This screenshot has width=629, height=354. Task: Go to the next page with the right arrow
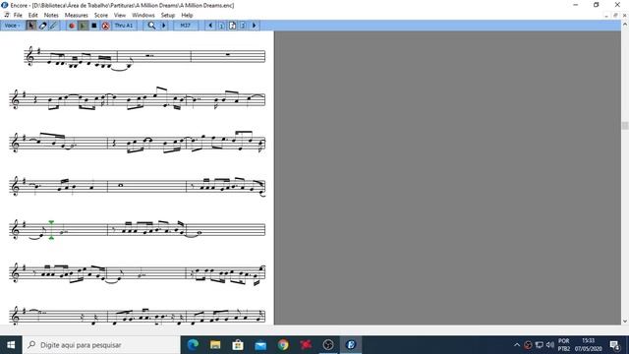tap(254, 26)
